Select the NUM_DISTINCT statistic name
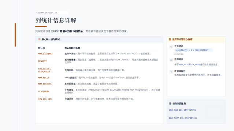This screenshot has width=234, height=131. click(x=45, y=54)
